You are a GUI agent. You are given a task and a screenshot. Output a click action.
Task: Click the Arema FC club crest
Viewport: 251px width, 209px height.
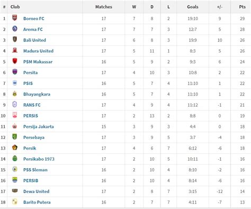[x=15, y=29]
